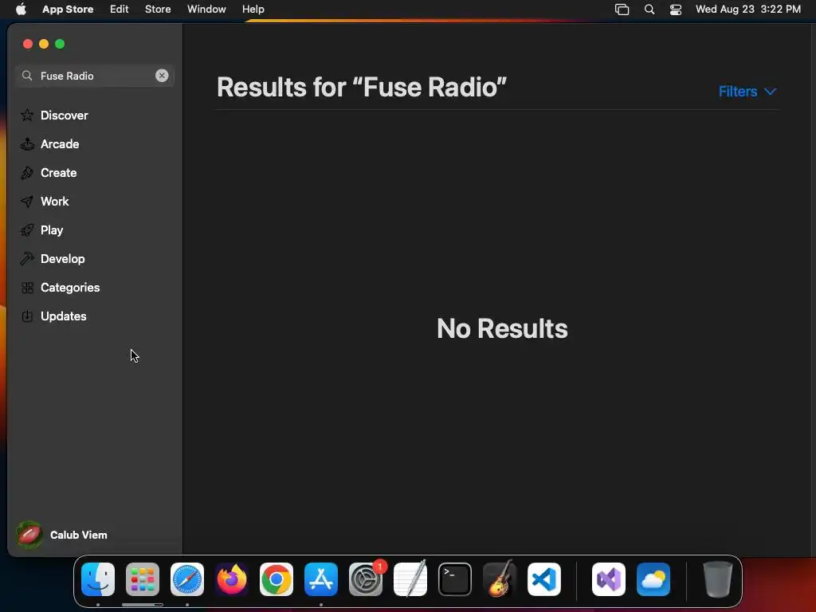Clear the Fuse Radio search text
The image size is (816, 612).
162,76
